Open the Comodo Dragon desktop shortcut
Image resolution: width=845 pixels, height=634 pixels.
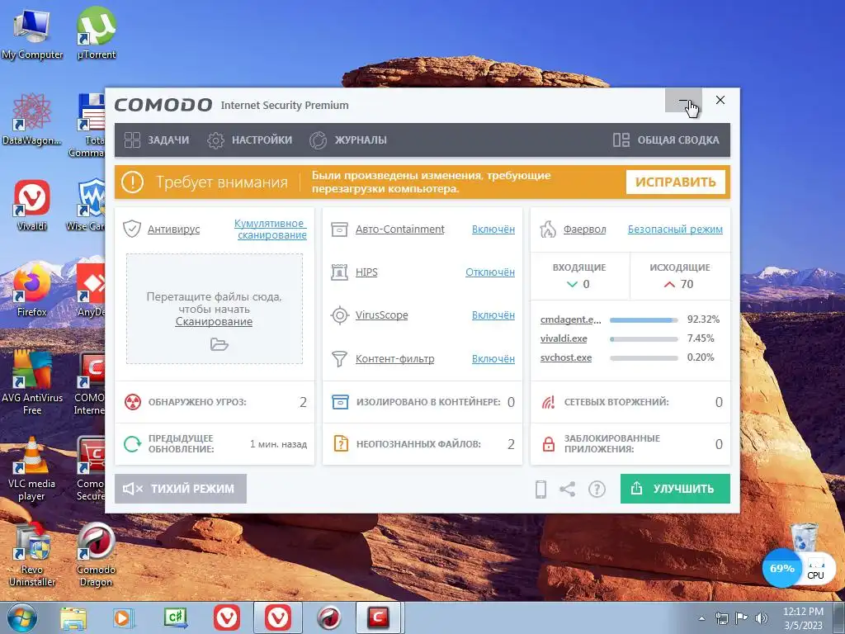click(96, 556)
